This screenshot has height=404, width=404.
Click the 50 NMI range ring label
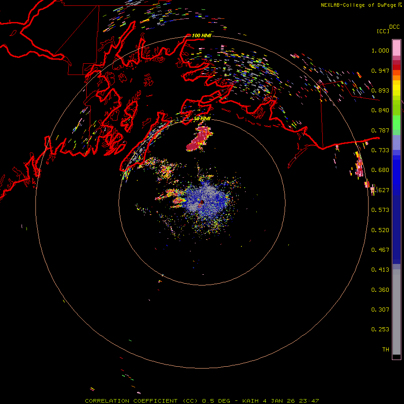(202, 119)
